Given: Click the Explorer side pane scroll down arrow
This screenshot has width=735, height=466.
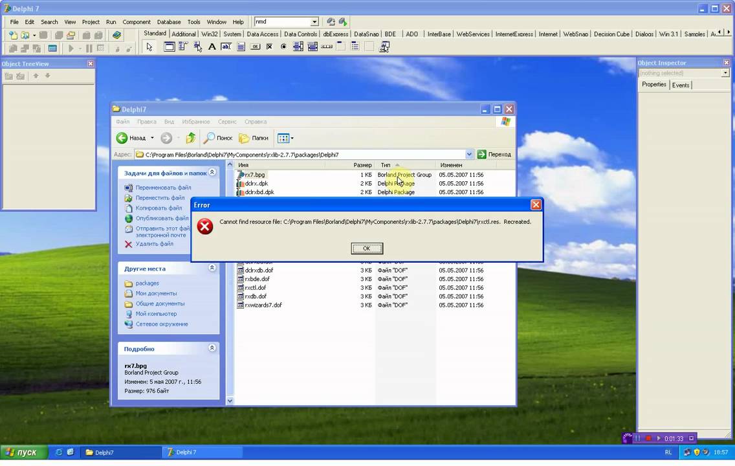Looking at the screenshot, I should tap(230, 401).
